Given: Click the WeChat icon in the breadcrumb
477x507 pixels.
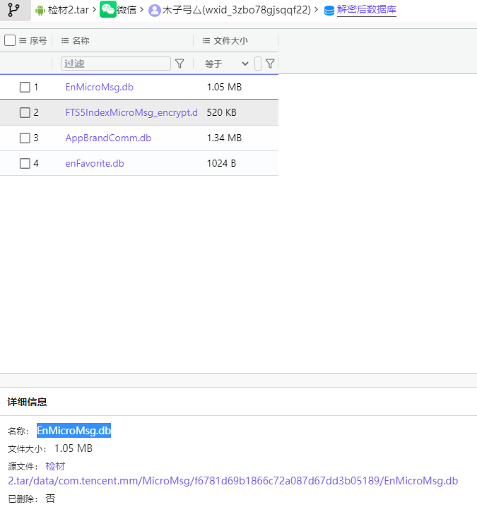Looking at the screenshot, I should click(107, 9).
